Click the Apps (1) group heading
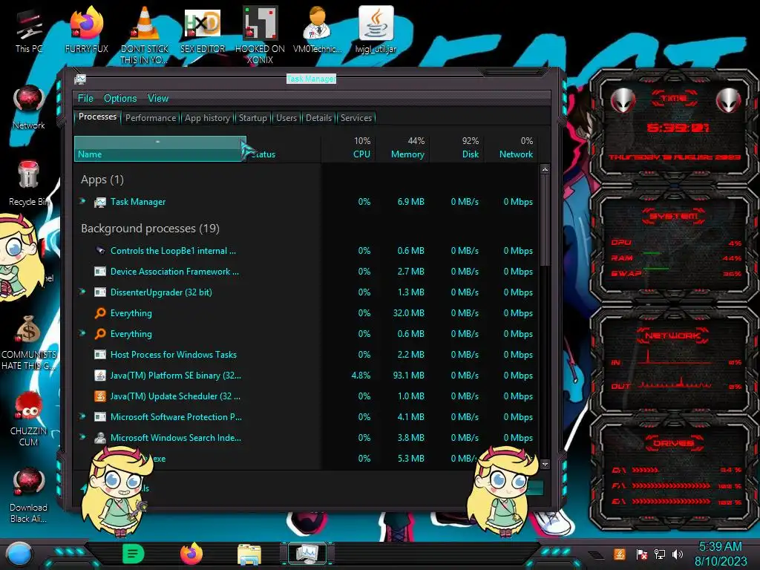This screenshot has width=760, height=570. [102, 180]
